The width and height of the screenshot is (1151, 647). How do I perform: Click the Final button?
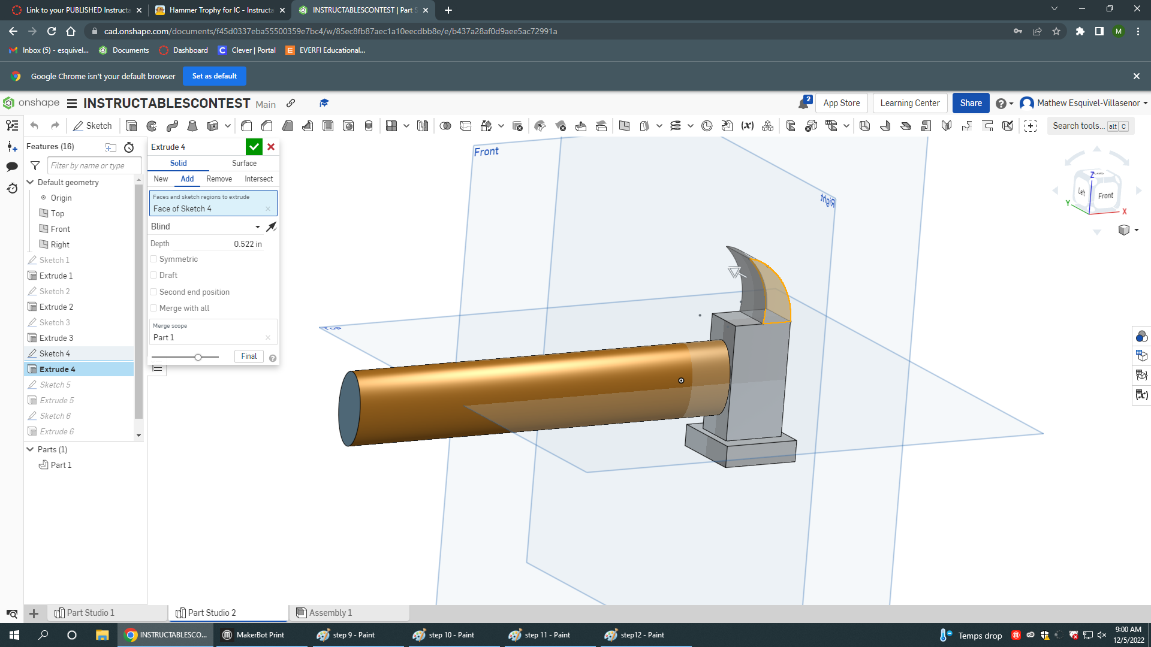tap(249, 356)
